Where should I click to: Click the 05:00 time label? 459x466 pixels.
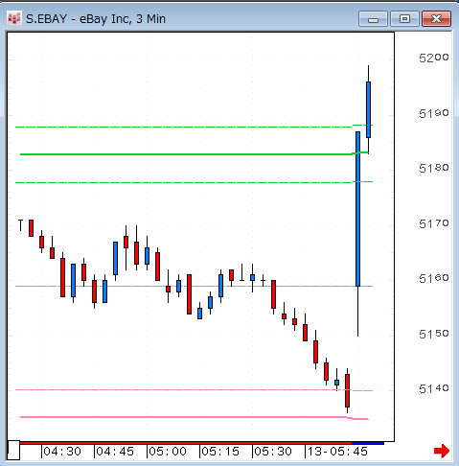[x=168, y=452]
